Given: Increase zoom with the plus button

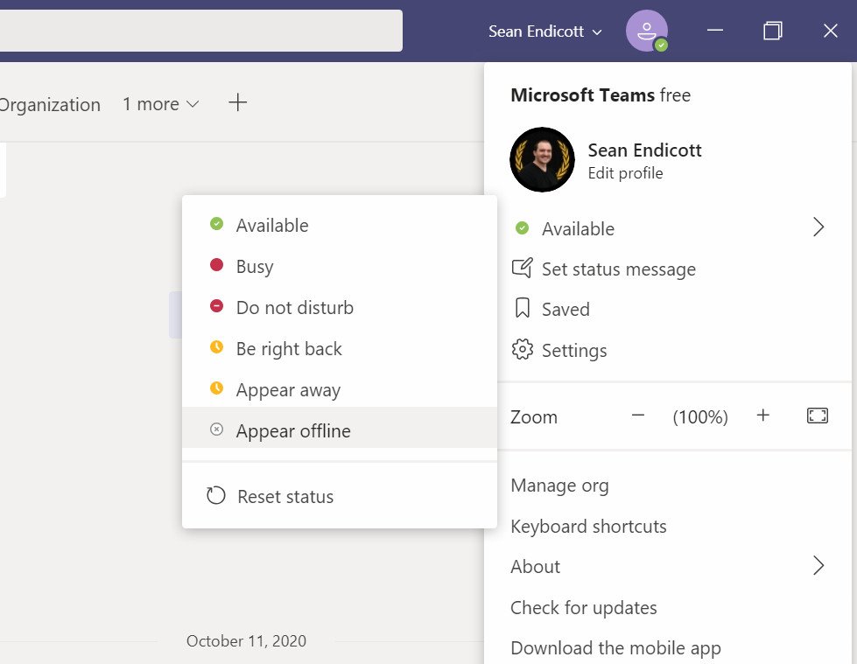Looking at the screenshot, I should pyautogui.click(x=762, y=416).
